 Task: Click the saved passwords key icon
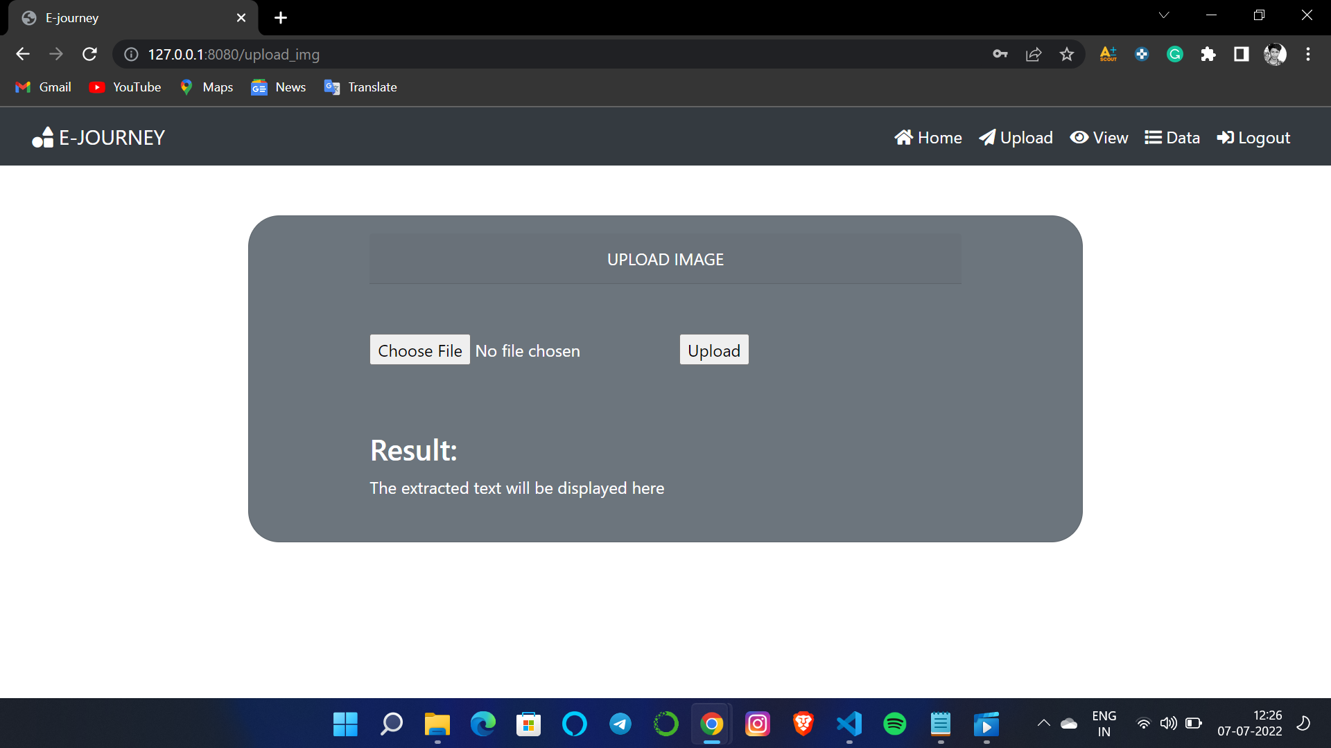(x=1000, y=54)
